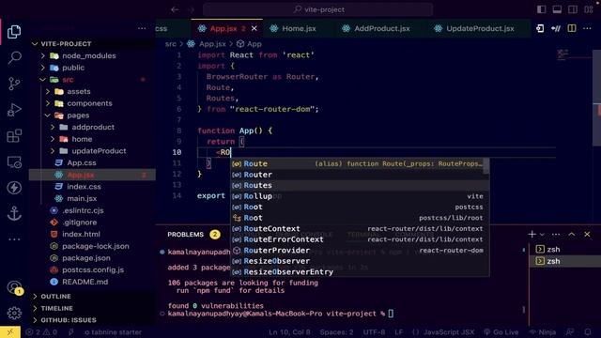Open Run and Debug view icon
This screenshot has width=601, height=338.
pyautogui.click(x=14, y=110)
